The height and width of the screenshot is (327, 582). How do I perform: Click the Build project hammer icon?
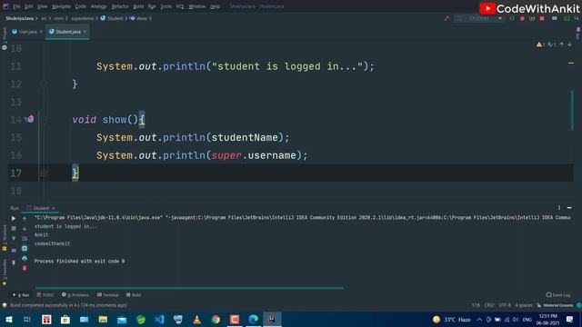pos(447,18)
